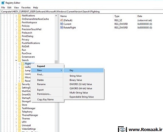
Task: Select the RotateFlight DWORD value icon
Action: click(x=61, y=28)
